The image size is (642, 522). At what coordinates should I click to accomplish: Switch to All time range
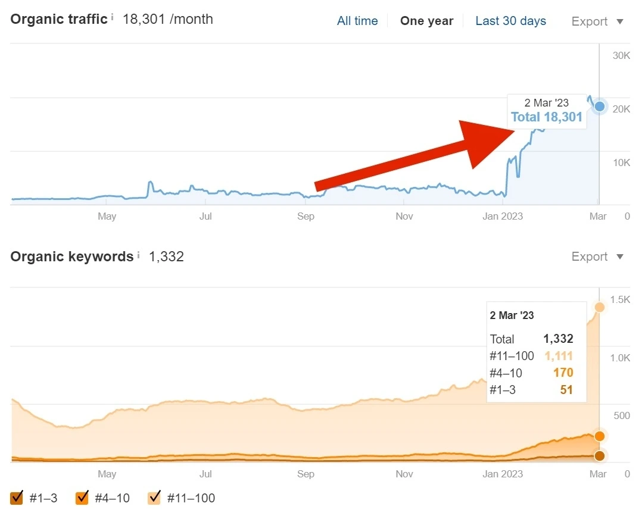(357, 21)
